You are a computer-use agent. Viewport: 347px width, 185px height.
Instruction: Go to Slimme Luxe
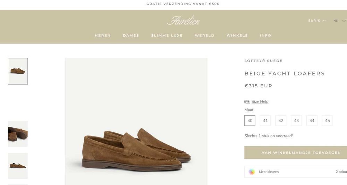(x=167, y=35)
